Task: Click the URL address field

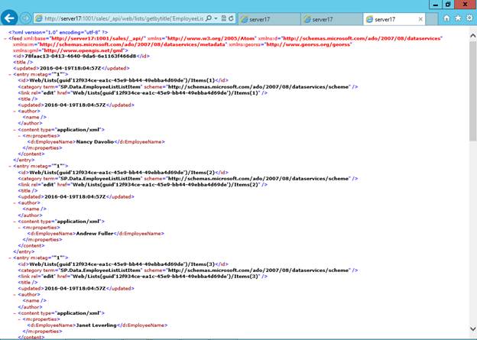Action: pyautogui.click(x=124, y=18)
